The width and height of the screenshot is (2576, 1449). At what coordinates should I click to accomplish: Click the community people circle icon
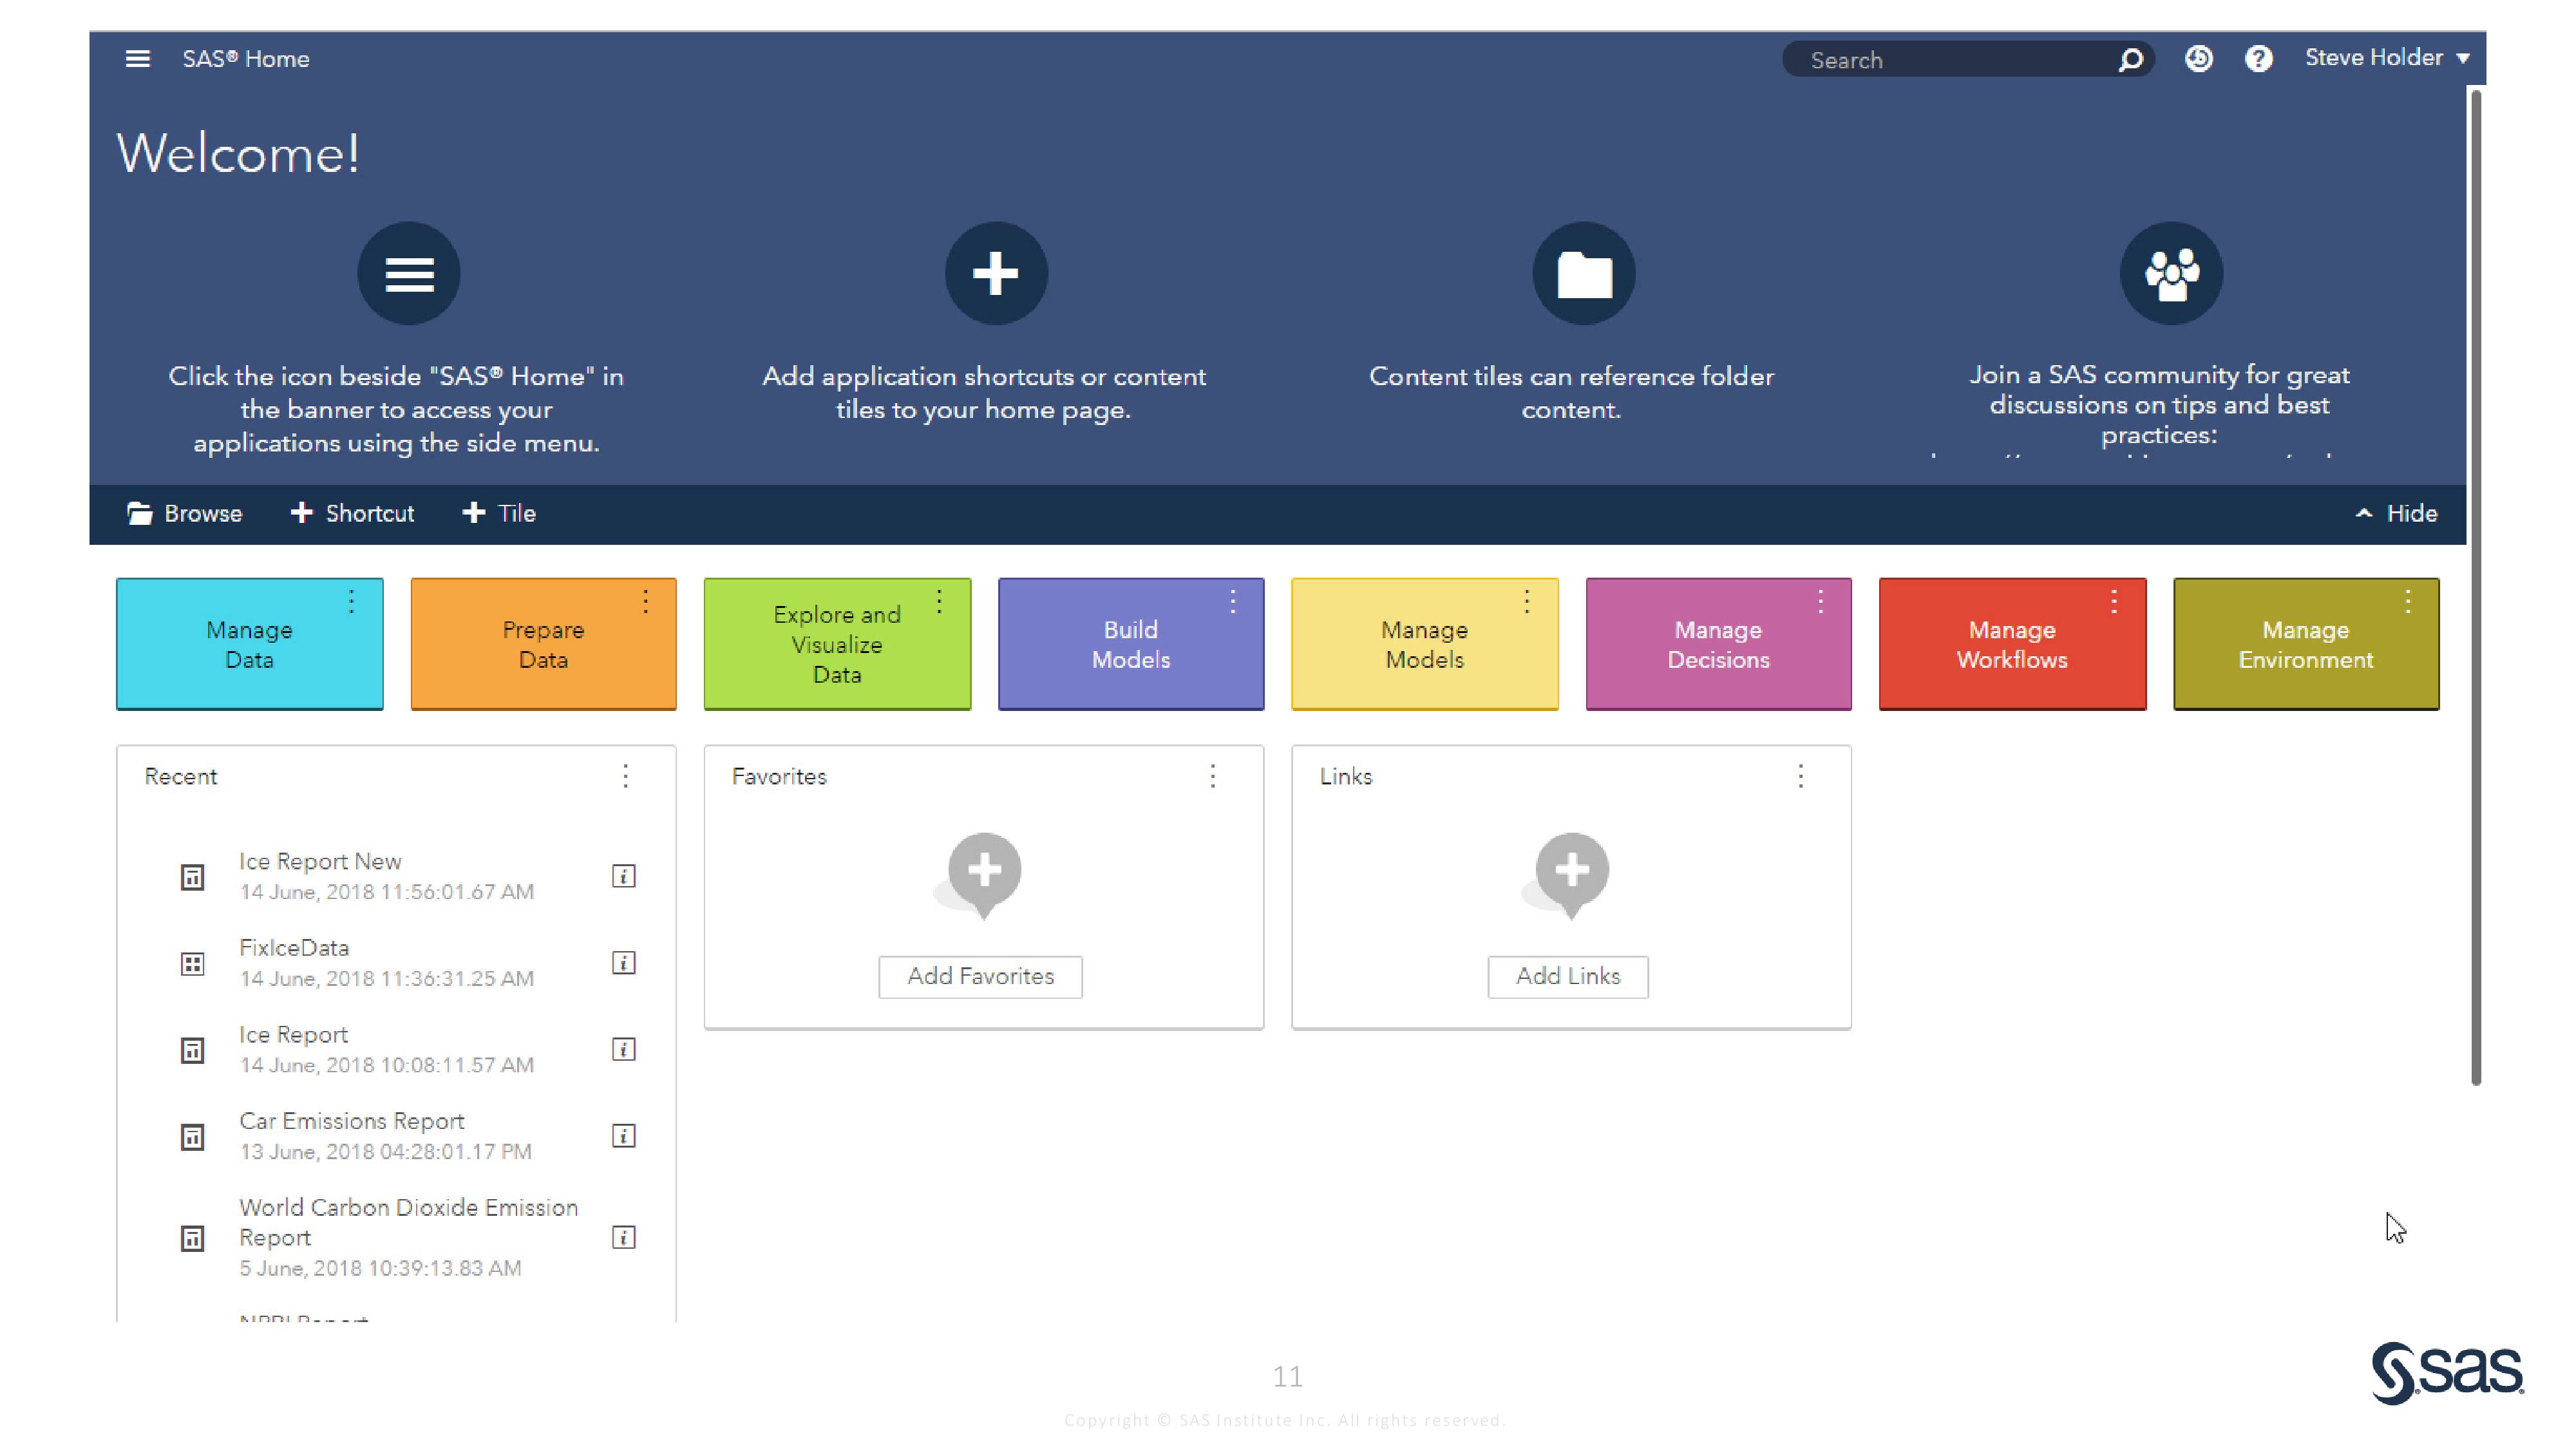pos(2171,273)
